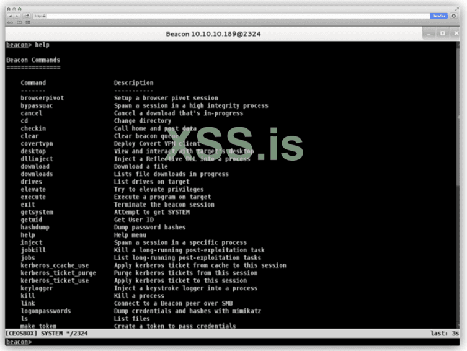The height and width of the screenshot is (351, 467).
Task: Go forward in the browser
Action: 17,16
